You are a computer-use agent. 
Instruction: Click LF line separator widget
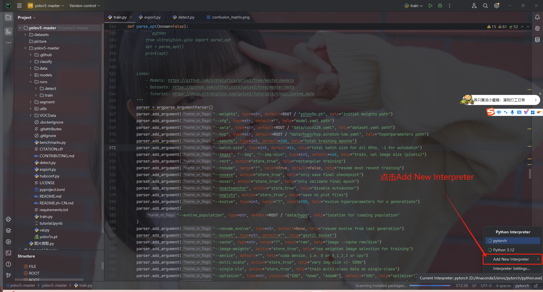tap(474, 286)
